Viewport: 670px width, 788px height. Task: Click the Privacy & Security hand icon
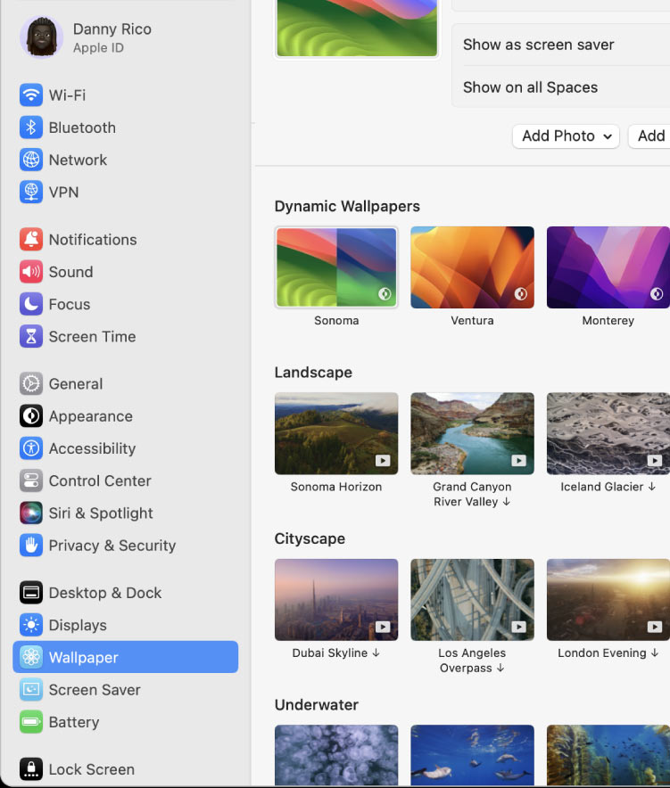pyautogui.click(x=31, y=546)
